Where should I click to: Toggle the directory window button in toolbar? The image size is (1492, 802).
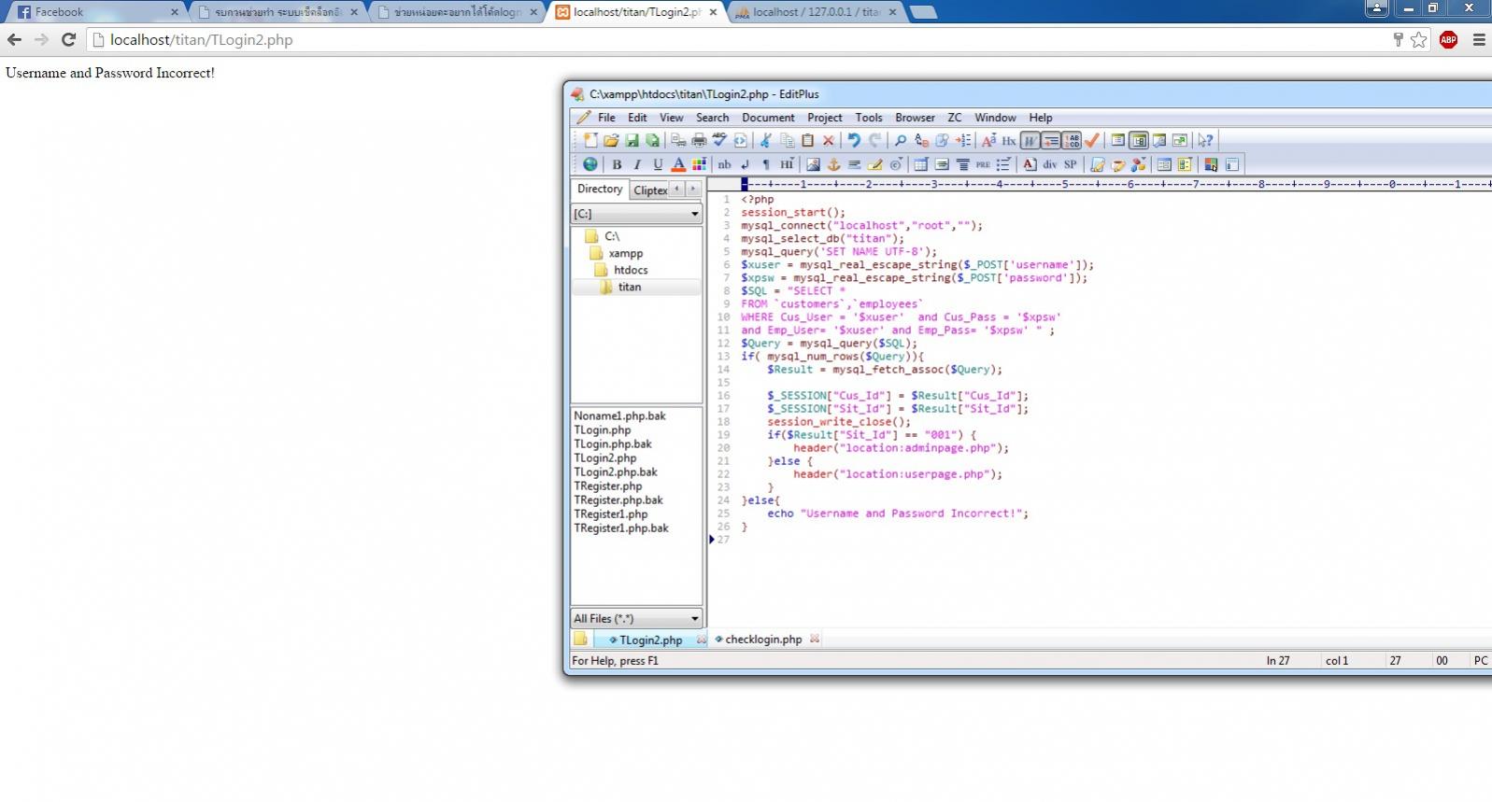(1139, 140)
